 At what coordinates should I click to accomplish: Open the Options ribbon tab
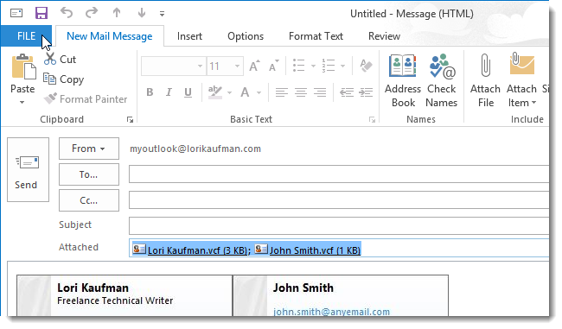pos(246,36)
